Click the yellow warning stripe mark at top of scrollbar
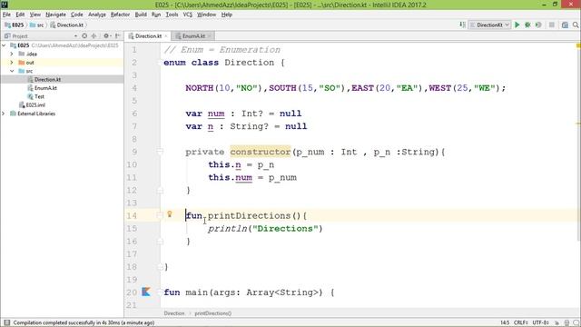Screen dimensions: 581x327 point(578,45)
